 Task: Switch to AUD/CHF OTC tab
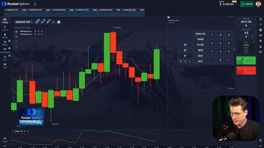point(86,12)
